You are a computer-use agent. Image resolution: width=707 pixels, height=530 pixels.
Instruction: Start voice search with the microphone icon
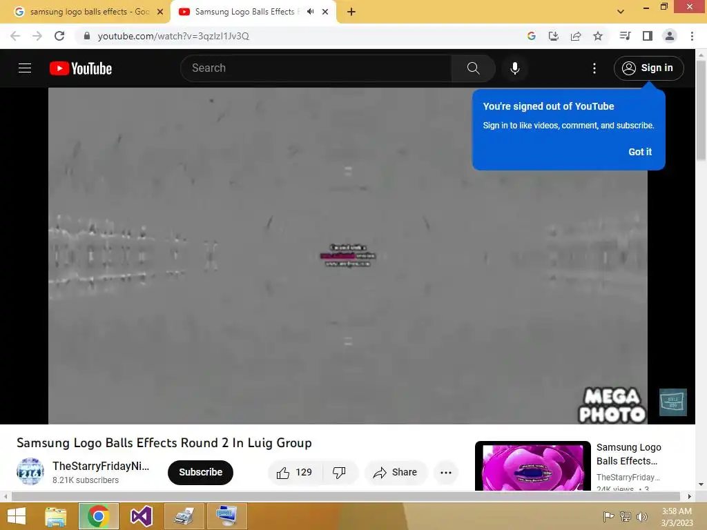pyautogui.click(x=514, y=68)
